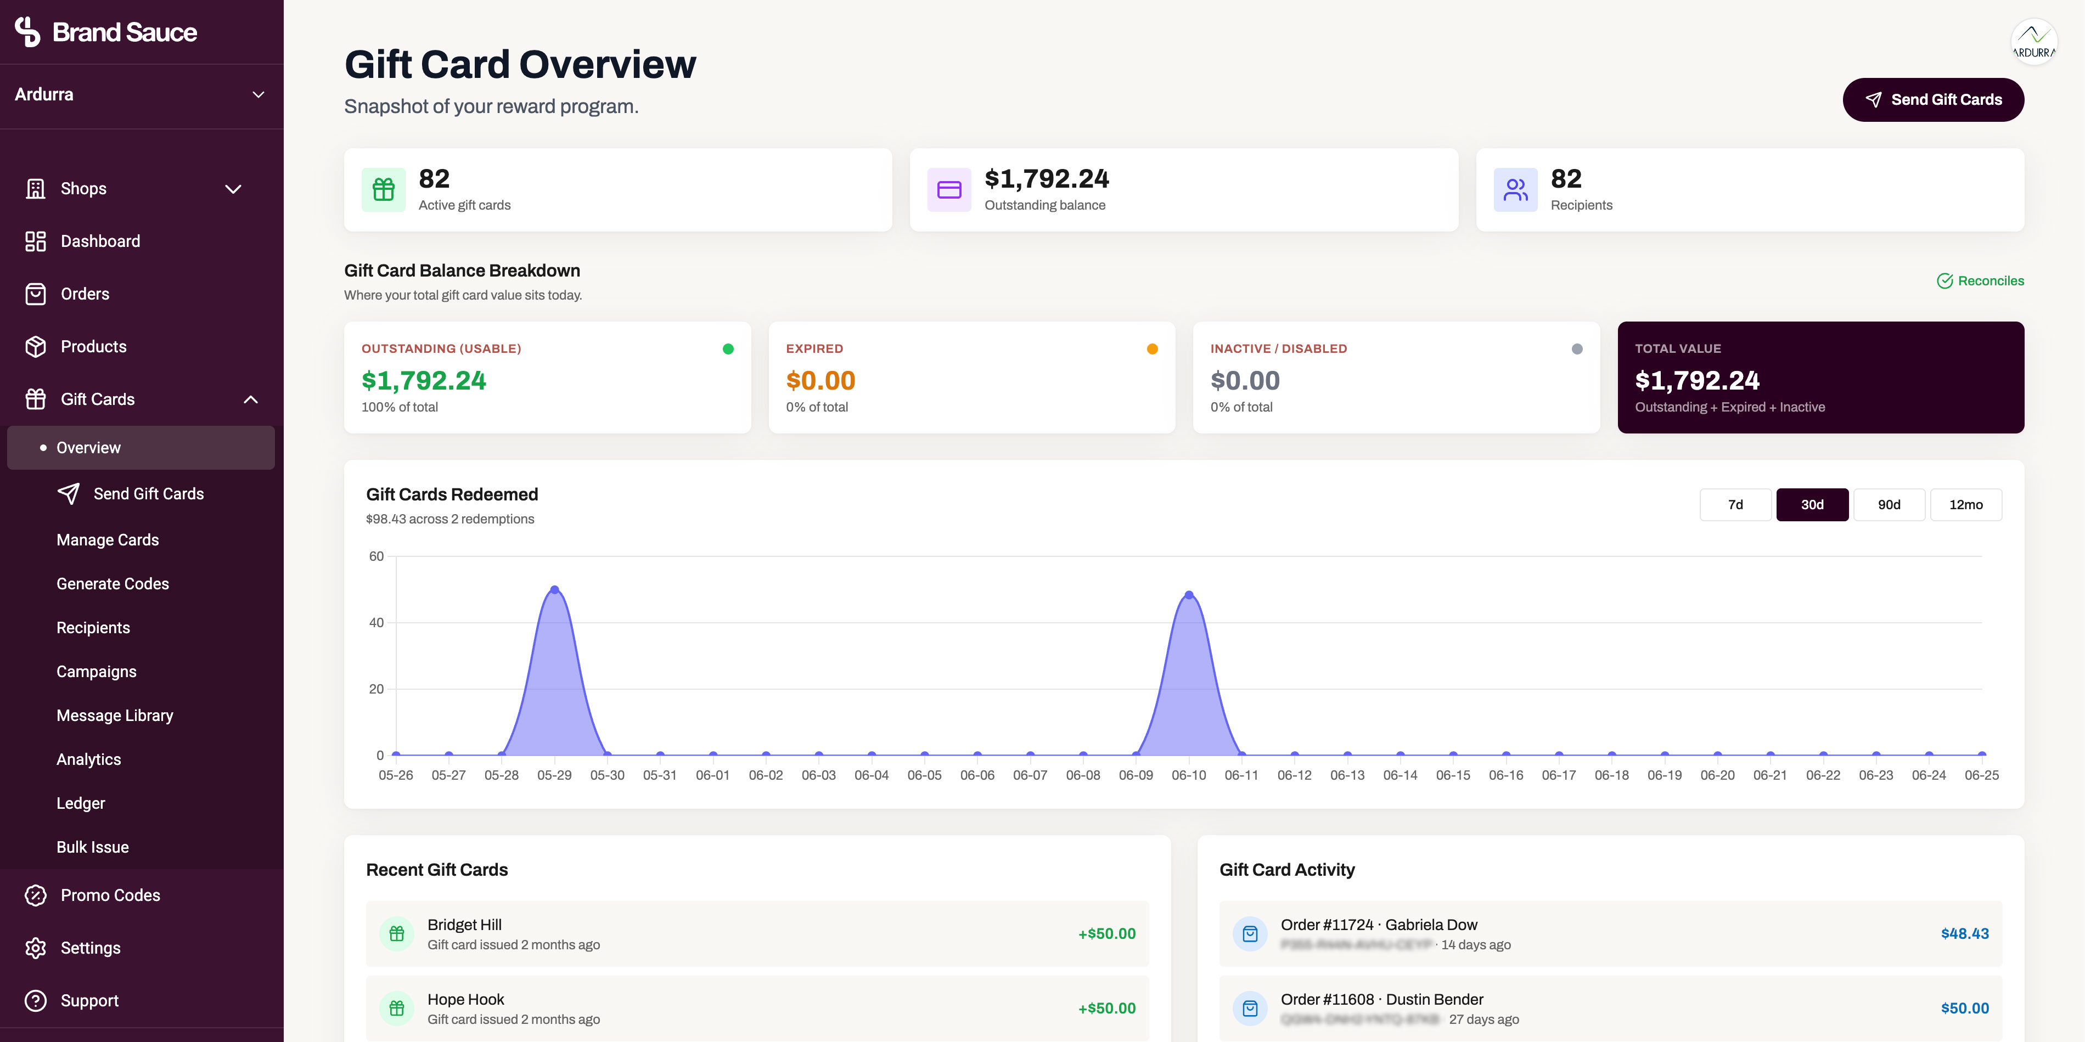Click the $48.43 activity amount
This screenshot has width=2085, height=1042.
1964,933
